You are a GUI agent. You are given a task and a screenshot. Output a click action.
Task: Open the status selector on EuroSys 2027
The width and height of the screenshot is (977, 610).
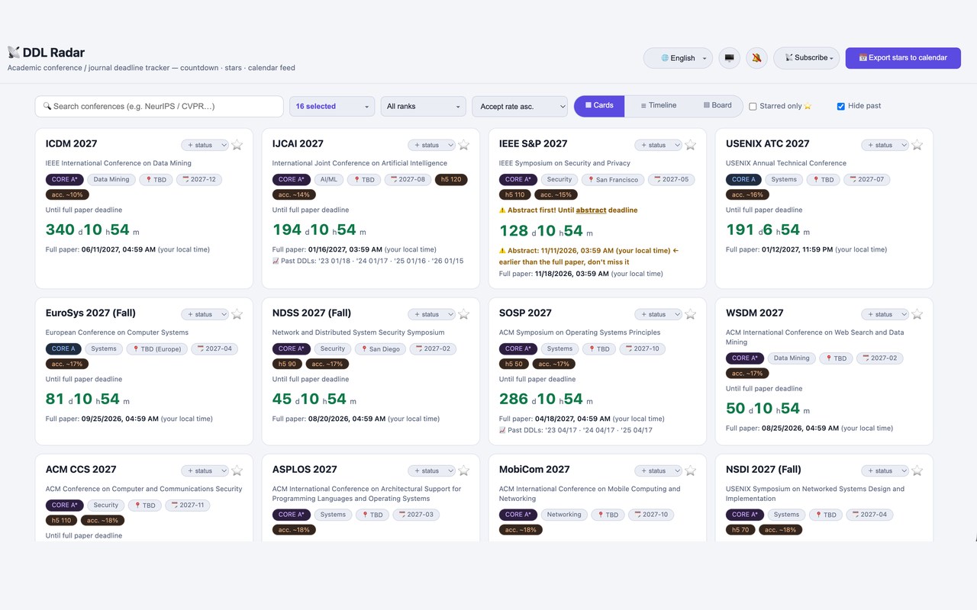click(205, 314)
